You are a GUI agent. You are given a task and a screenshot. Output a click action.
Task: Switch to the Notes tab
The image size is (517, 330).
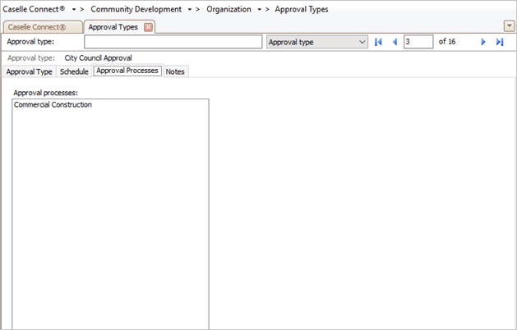pos(175,71)
